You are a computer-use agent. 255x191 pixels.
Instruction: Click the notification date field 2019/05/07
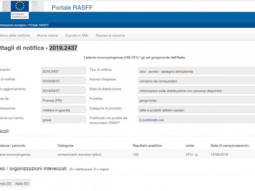point(63,81)
